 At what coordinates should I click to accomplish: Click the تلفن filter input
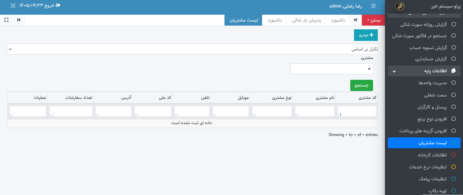(x=192, y=111)
